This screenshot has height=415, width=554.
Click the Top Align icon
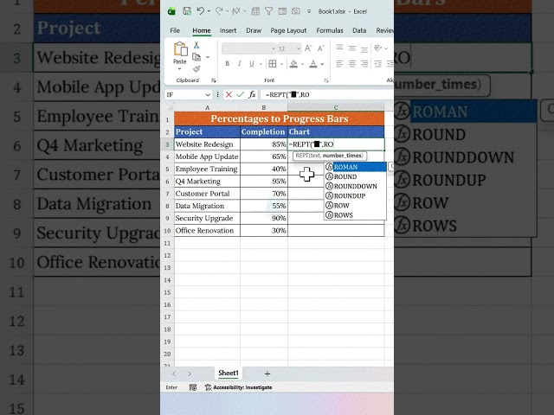tap(339, 48)
